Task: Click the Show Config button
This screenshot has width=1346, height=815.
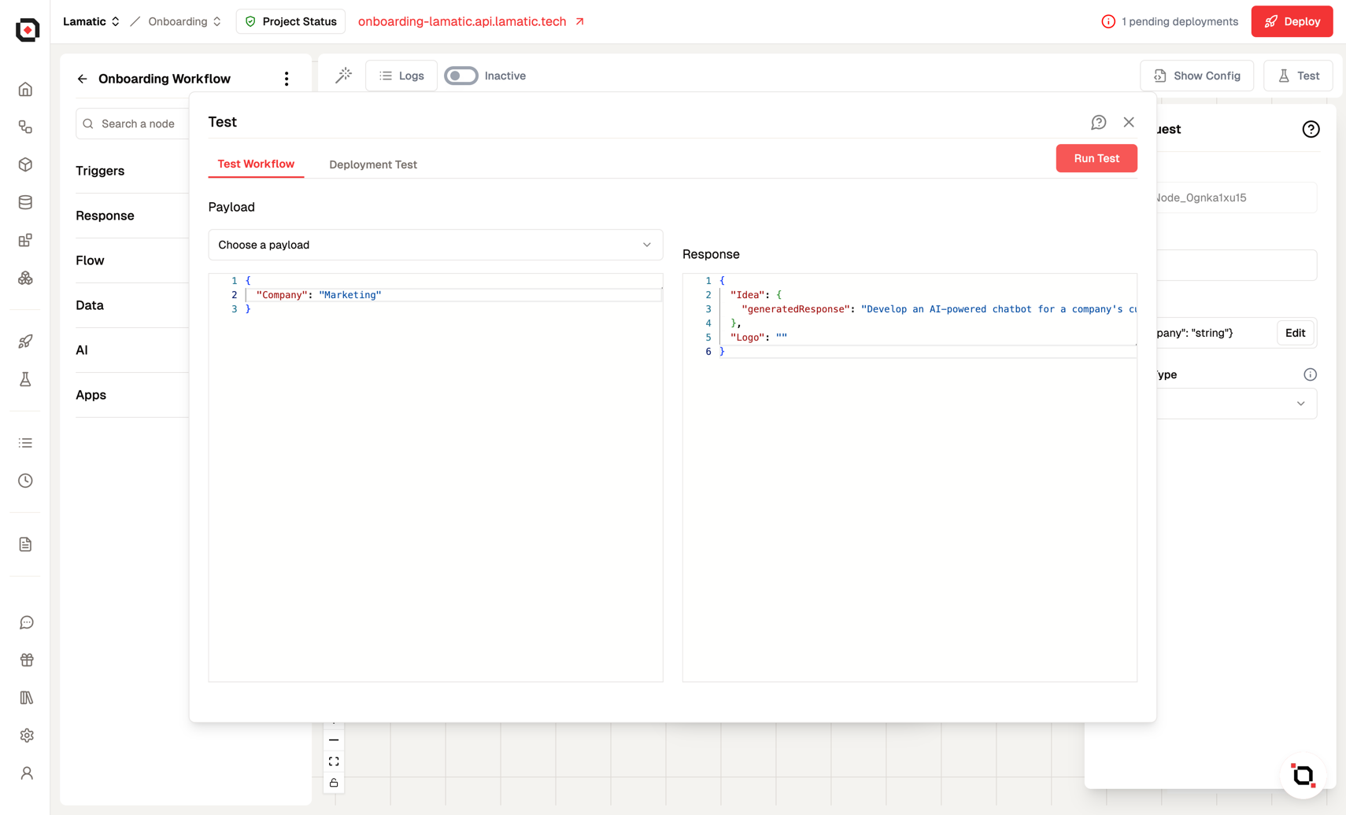Action: (1196, 76)
